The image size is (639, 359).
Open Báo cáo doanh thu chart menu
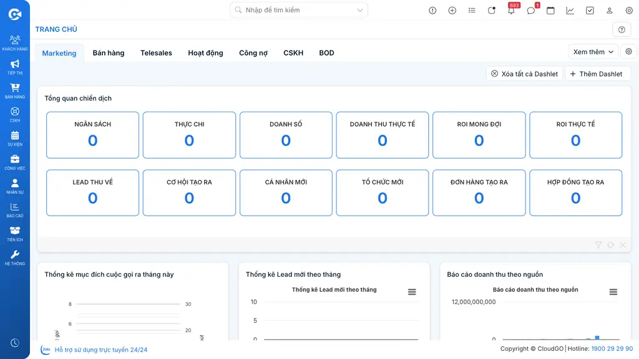coord(613,292)
